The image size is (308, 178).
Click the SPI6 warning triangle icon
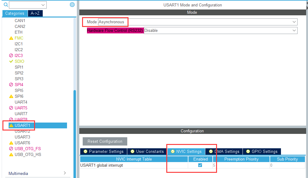tap(11, 96)
